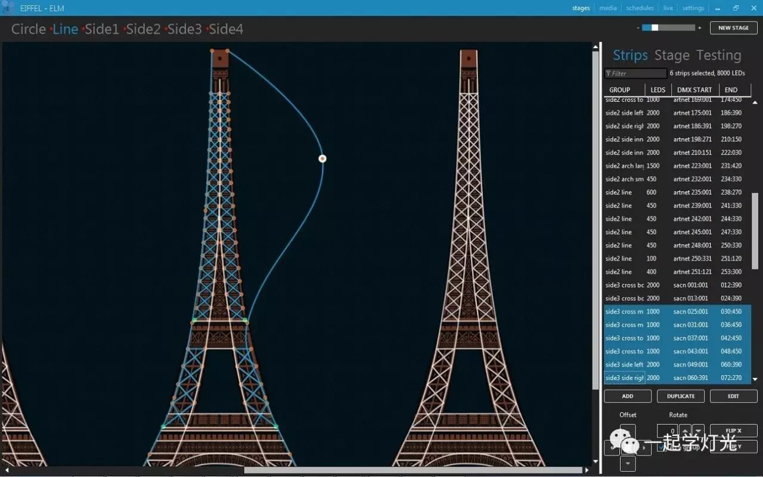Switch to the Side2 stage tab
Image resolution: width=763 pixels, height=477 pixels.
point(143,29)
